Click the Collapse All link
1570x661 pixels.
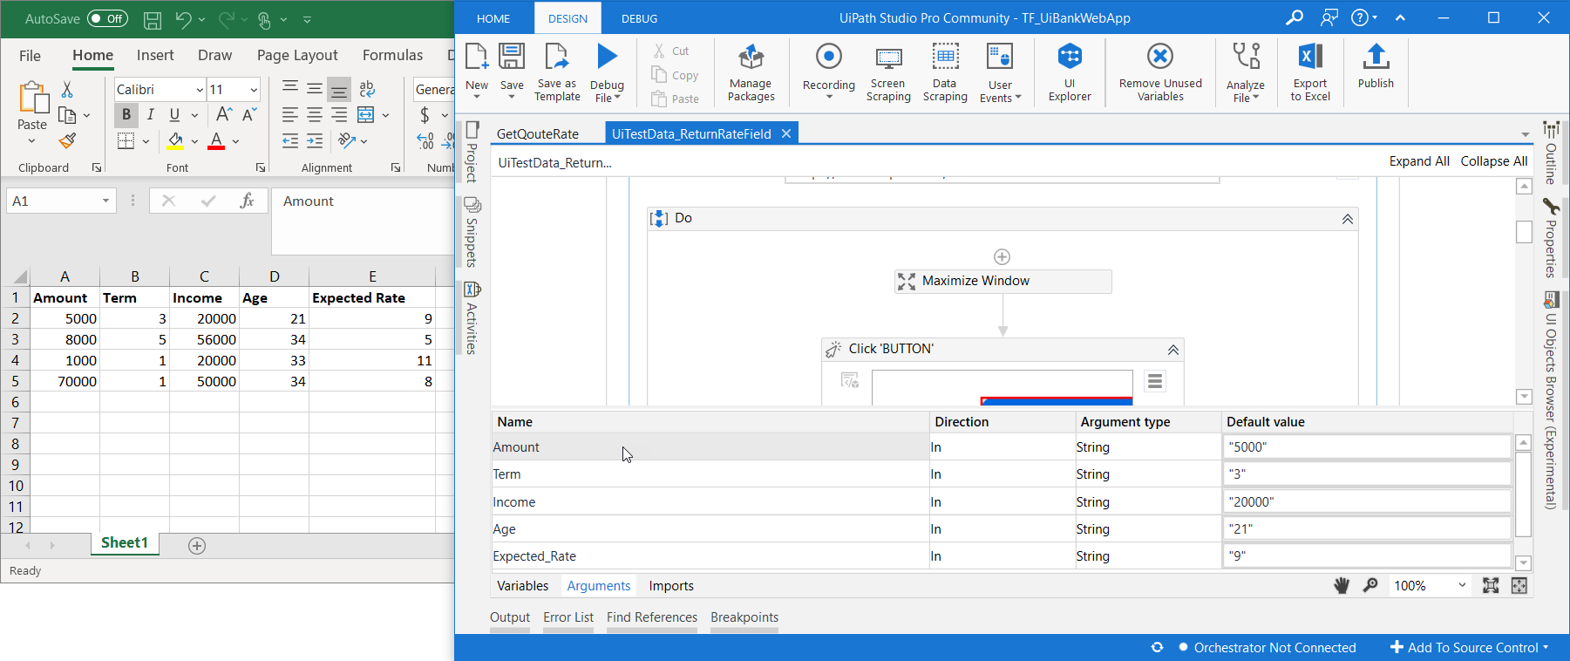tap(1493, 161)
